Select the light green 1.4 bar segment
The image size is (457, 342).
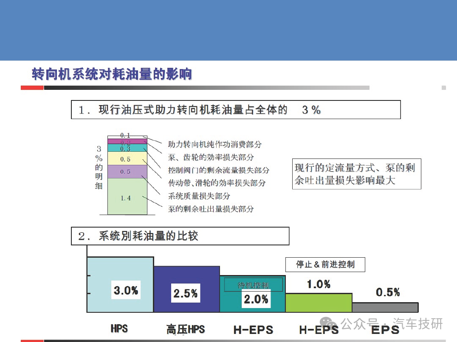[127, 197]
